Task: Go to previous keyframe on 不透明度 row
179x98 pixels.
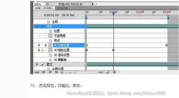Action: 39,36
